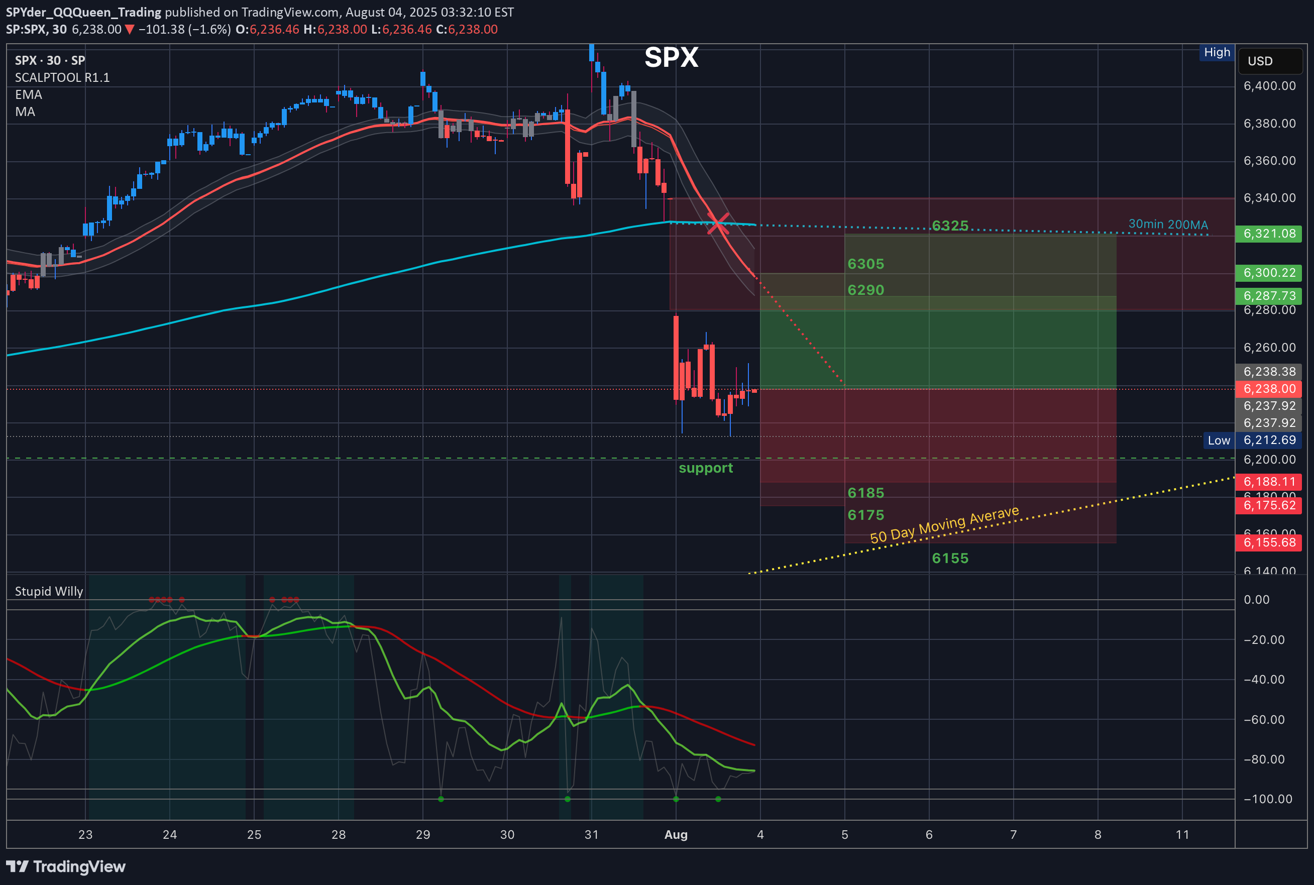Screen dimensions: 1314x885
Task: Click the High price marker label
Action: coord(1217,53)
